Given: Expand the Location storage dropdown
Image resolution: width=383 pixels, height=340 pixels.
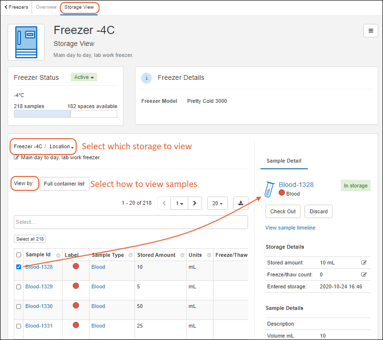Looking at the screenshot, I should coord(61,146).
